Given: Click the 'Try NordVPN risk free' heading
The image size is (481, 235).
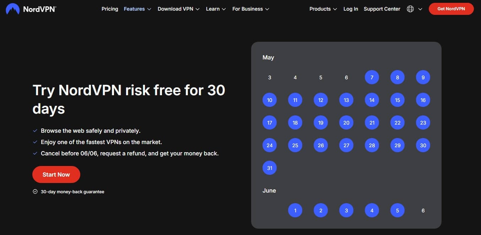Looking at the screenshot, I should pyautogui.click(x=129, y=99).
